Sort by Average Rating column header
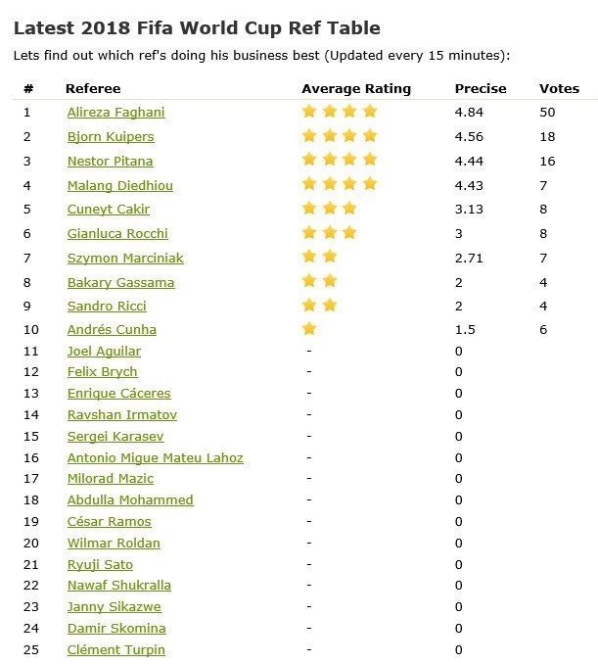Image resolution: width=598 pixels, height=664 pixels. 356,89
